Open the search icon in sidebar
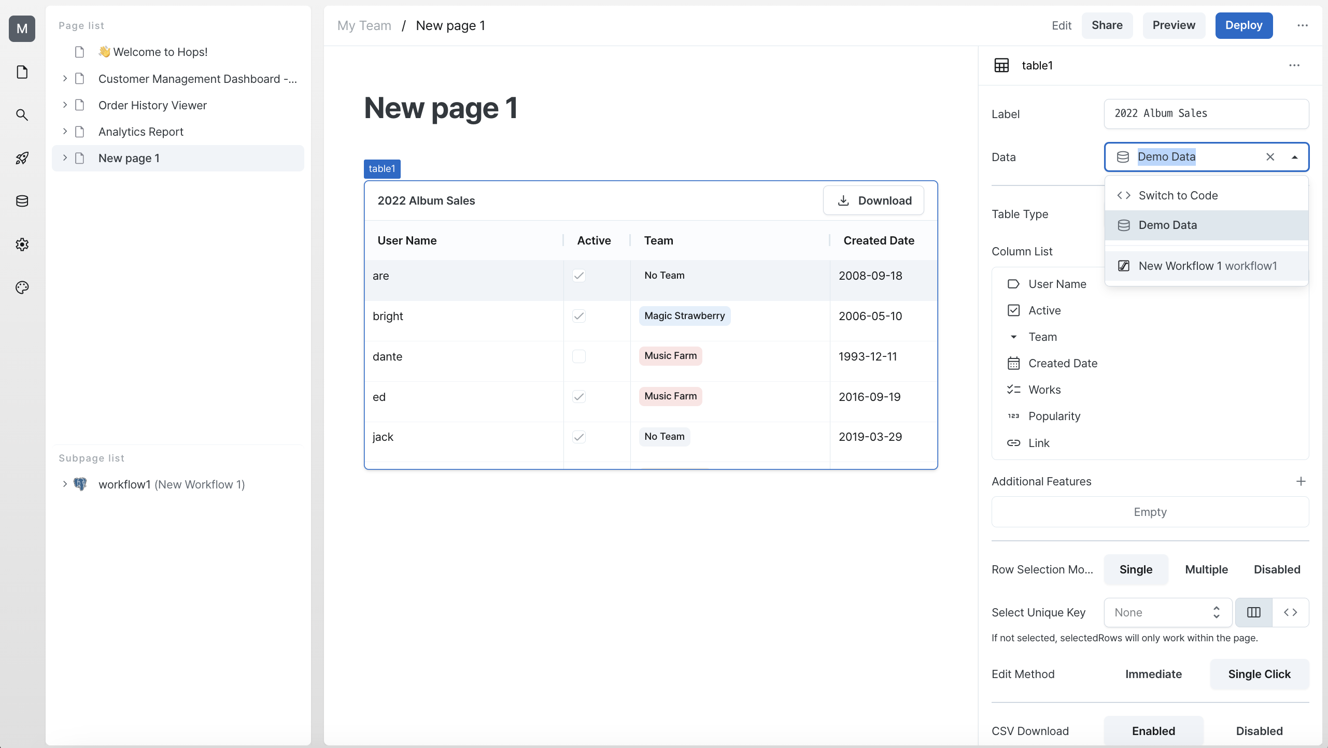1328x748 pixels. (x=22, y=115)
